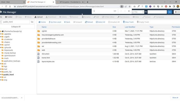Open the HTML Editor tool
Image resolution: width=180 pixels, height=101 pixels.
pos(108,17)
